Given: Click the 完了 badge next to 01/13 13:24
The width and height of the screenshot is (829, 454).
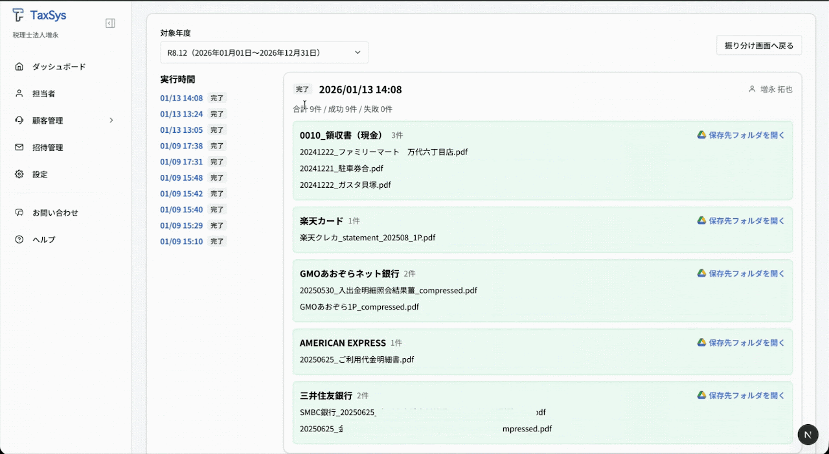Looking at the screenshot, I should point(217,114).
